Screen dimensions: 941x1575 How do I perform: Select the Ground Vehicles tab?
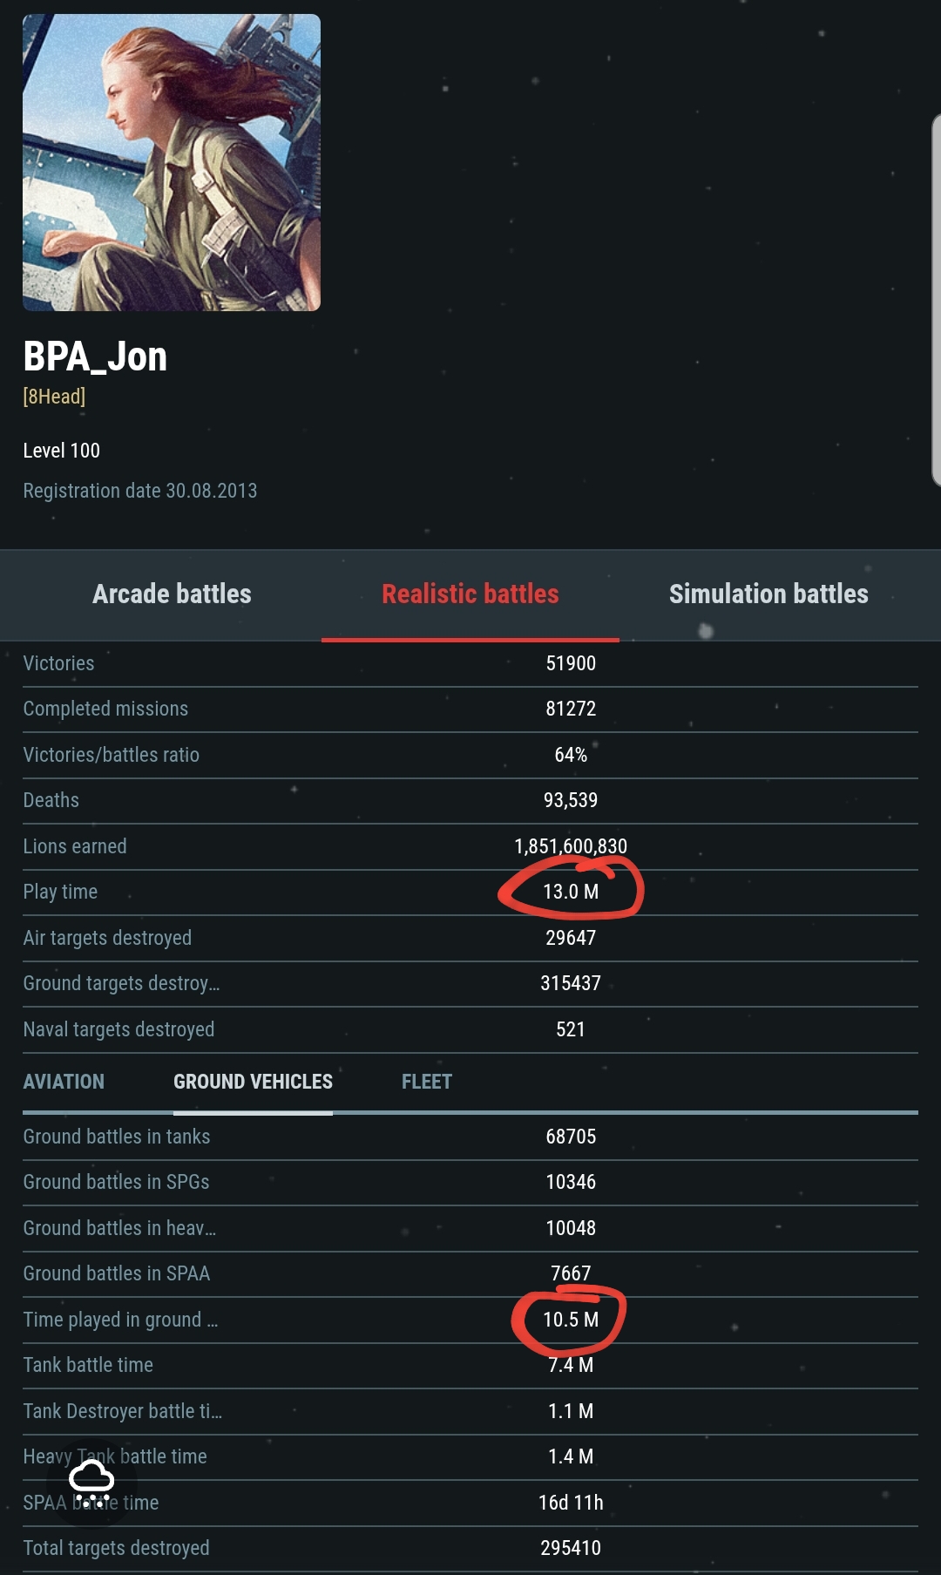point(253,1082)
